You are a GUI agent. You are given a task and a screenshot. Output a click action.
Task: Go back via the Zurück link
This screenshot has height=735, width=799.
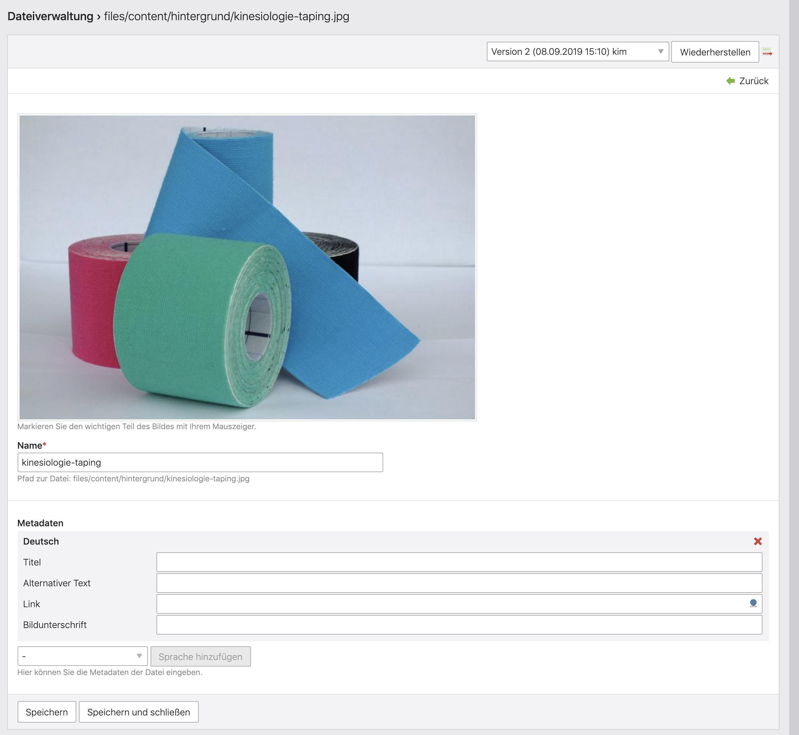click(753, 81)
